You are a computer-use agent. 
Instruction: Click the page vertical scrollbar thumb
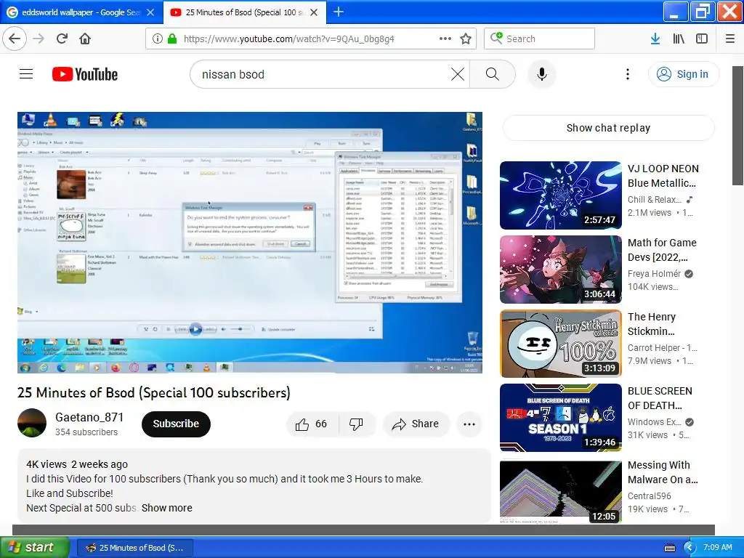tap(737, 125)
